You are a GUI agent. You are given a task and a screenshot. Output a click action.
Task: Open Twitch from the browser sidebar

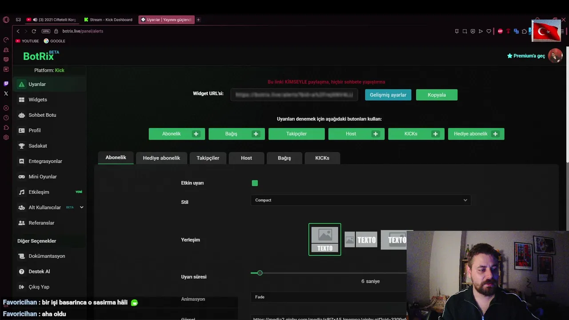click(x=6, y=84)
